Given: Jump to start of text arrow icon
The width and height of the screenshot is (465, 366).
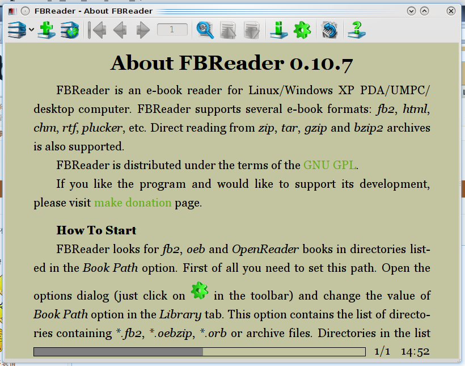Looking at the screenshot, I should tap(97, 30).
